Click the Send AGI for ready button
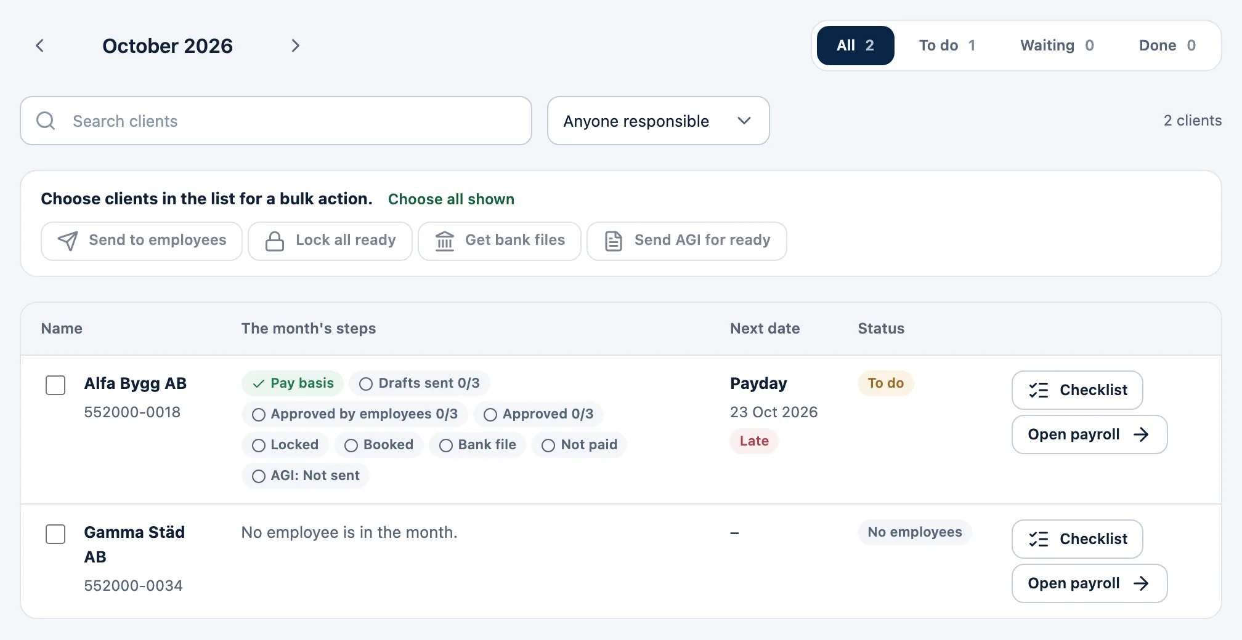The width and height of the screenshot is (1242, 640). point(687,241)
